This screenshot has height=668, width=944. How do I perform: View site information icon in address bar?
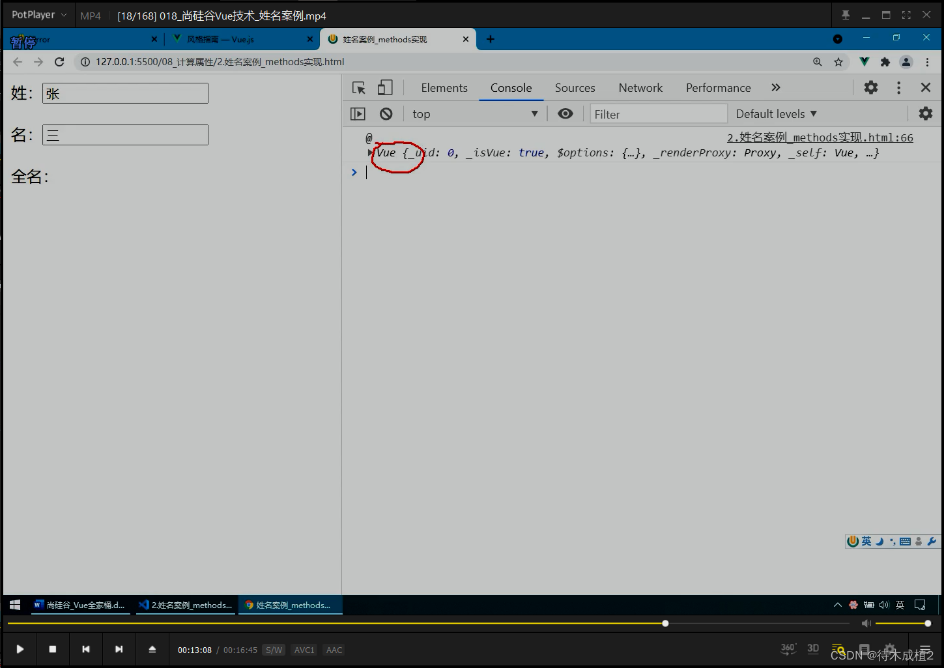tap(85, 62)
